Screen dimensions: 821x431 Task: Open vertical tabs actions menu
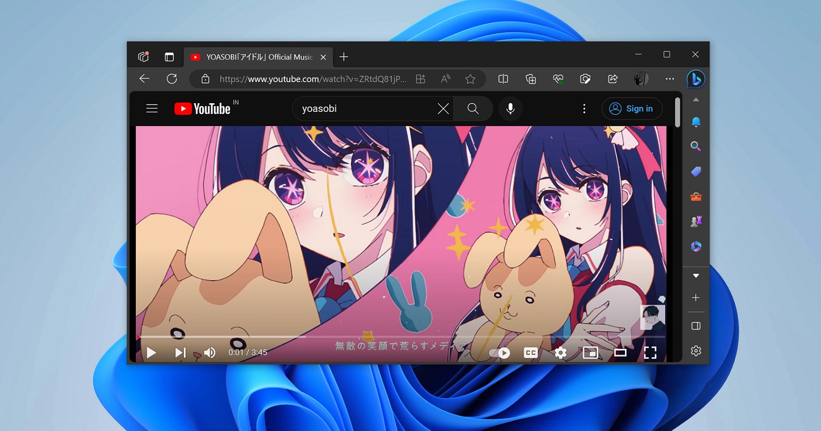pos(169,57)
